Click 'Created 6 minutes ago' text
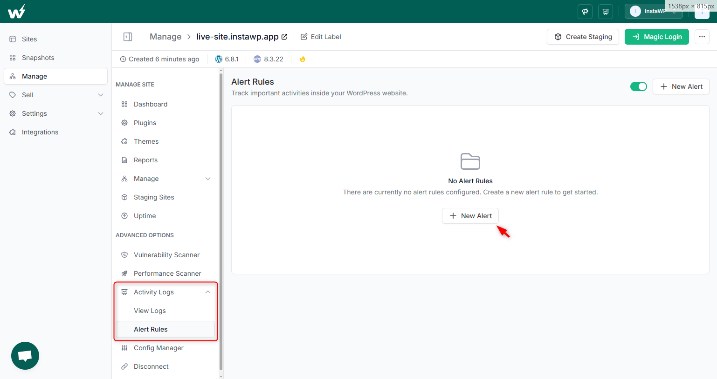 [x=164, y=59]
